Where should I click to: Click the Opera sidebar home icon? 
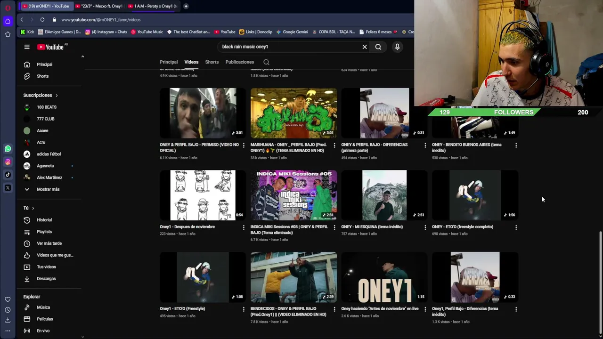[x=8, y=21]
